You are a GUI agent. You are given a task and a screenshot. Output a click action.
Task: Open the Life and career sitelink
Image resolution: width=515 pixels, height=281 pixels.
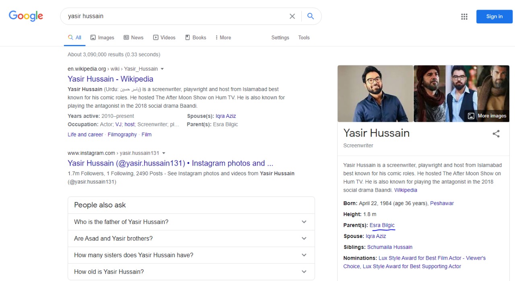[x=85, y=135]
